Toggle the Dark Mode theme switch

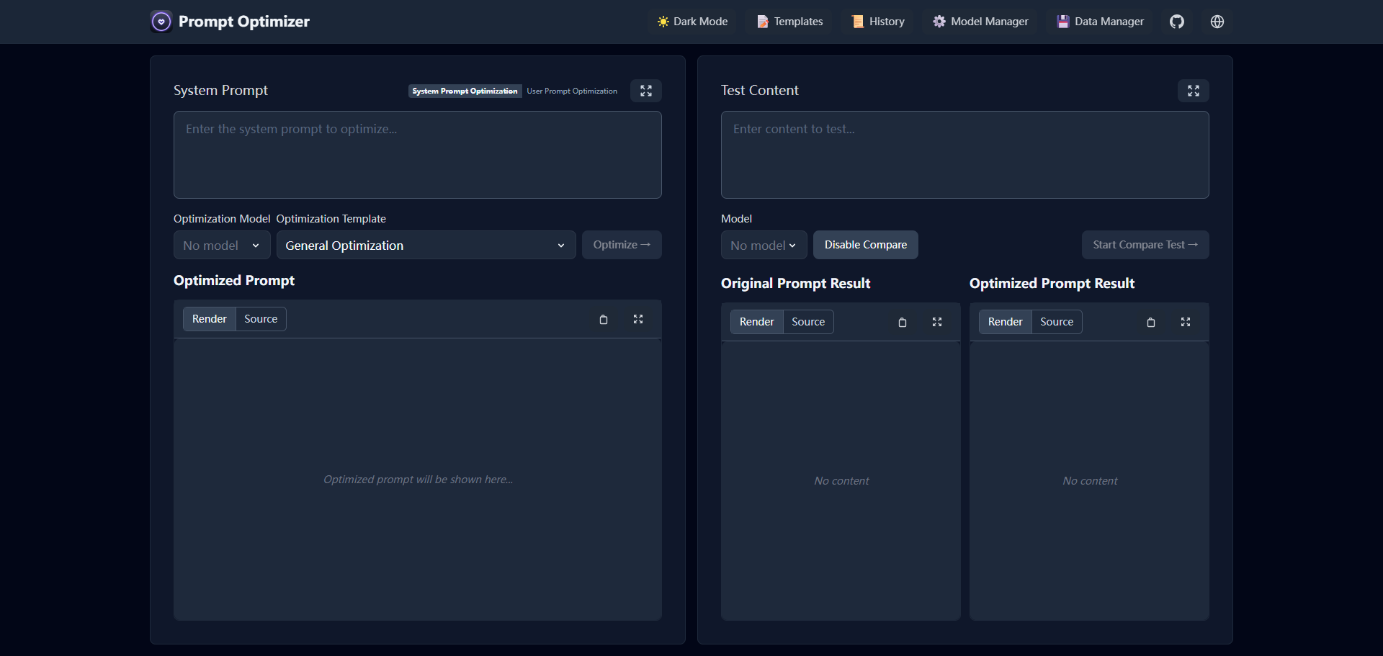(692, 22)
